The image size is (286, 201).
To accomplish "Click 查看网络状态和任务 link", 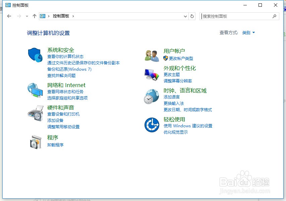I will [65, 92].
